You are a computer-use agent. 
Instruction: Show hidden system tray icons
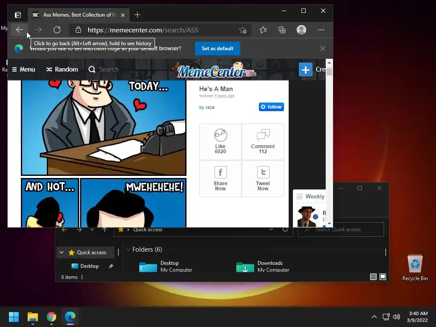click(x=374, y=317)
